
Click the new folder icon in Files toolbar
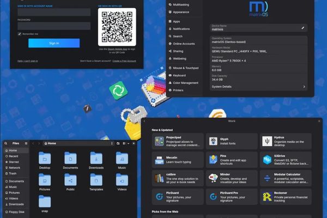coord(118,143)
